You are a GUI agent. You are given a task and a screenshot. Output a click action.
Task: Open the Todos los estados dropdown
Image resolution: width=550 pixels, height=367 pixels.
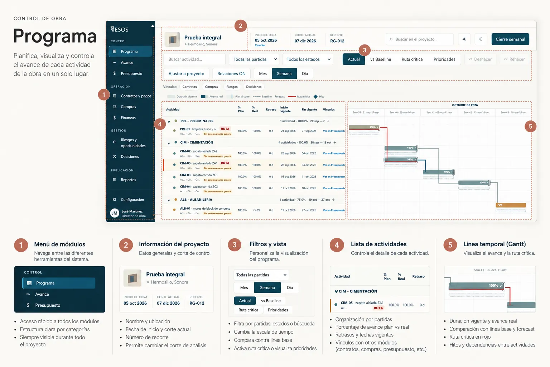[308, 59]
